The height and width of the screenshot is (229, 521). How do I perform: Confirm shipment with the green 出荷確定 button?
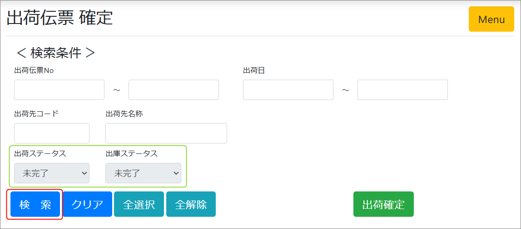tap(383, 204)
